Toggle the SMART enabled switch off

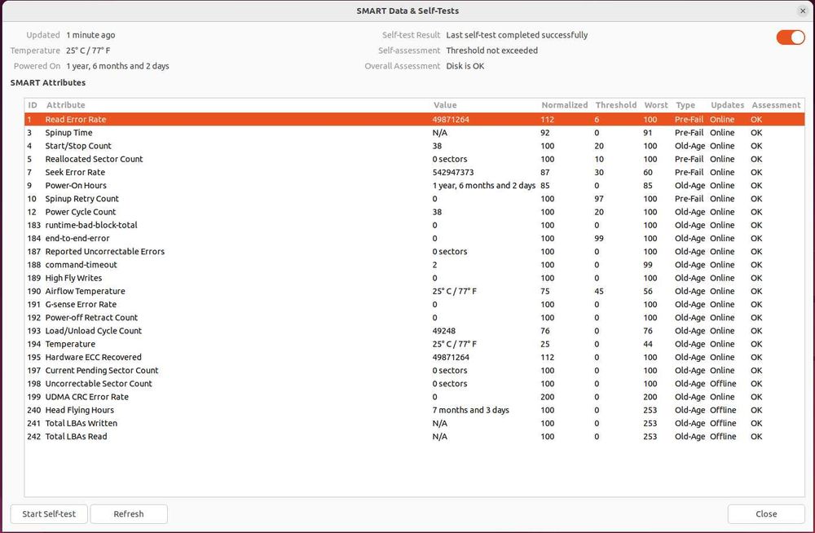coord(790,37)
